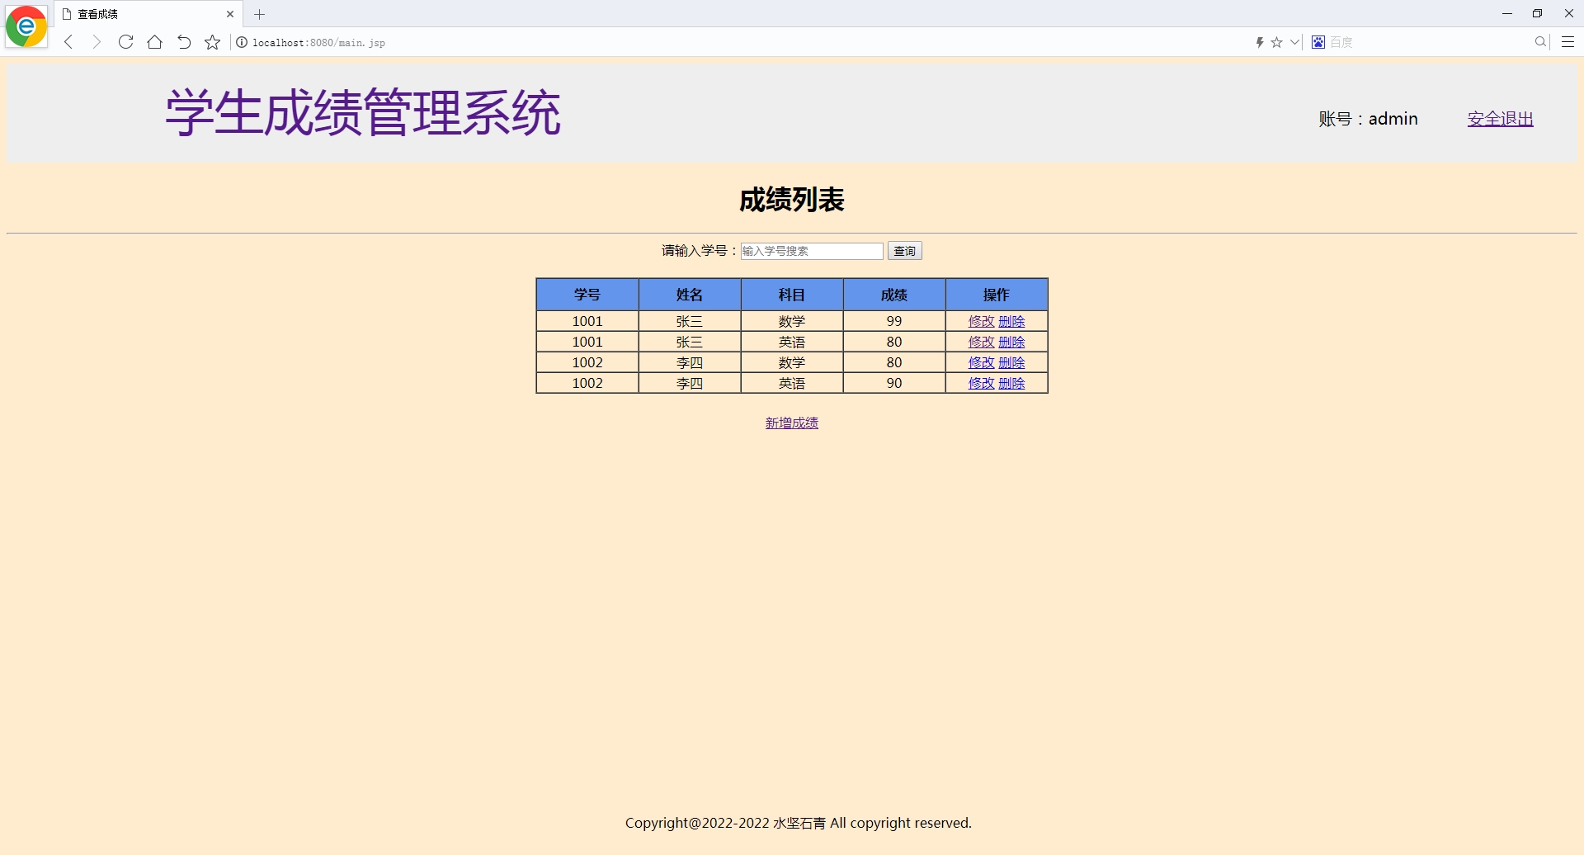The width and height of the screenshot is (1584, 855).
Task: Click the 输入学号搜索 input field
Action: (x=811, y=251)
